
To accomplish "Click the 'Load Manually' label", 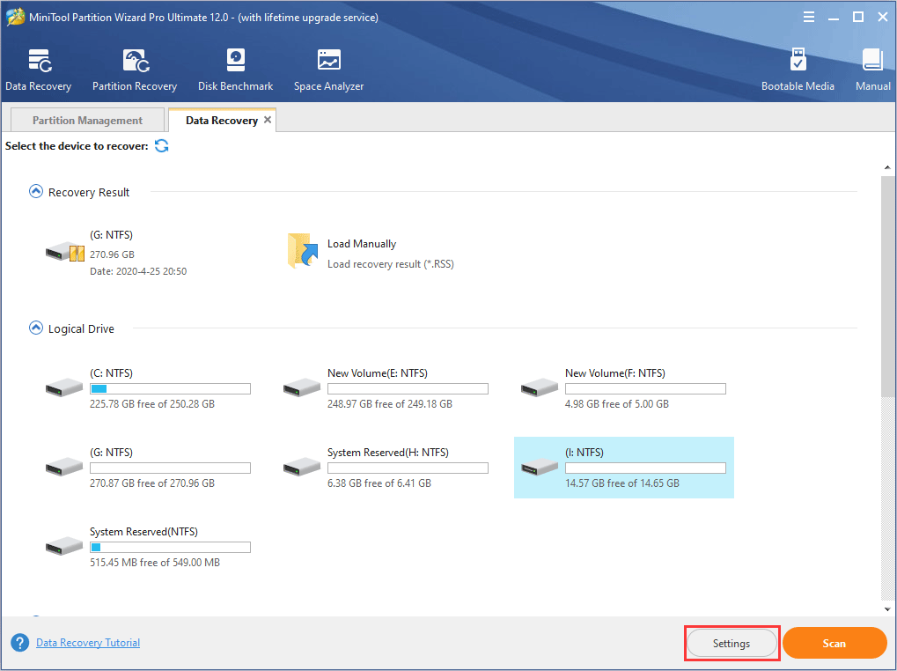I will click(x=362, y=244).
